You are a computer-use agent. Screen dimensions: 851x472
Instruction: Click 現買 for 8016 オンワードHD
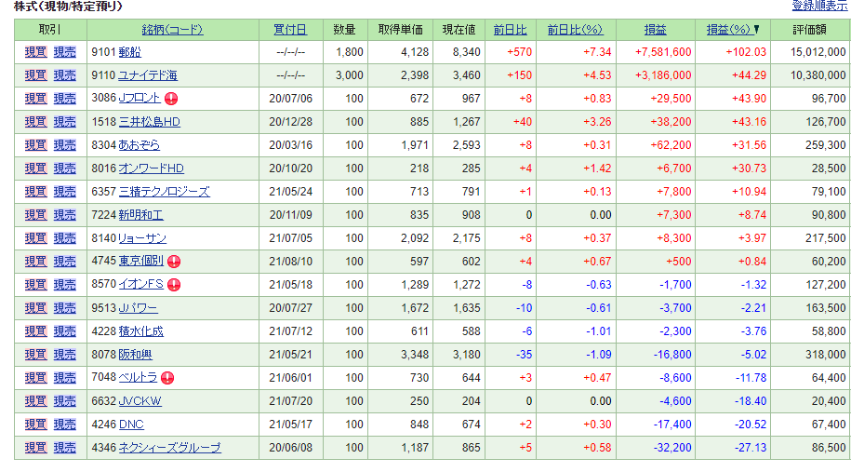pyautogui.click(x=36, y=169)
